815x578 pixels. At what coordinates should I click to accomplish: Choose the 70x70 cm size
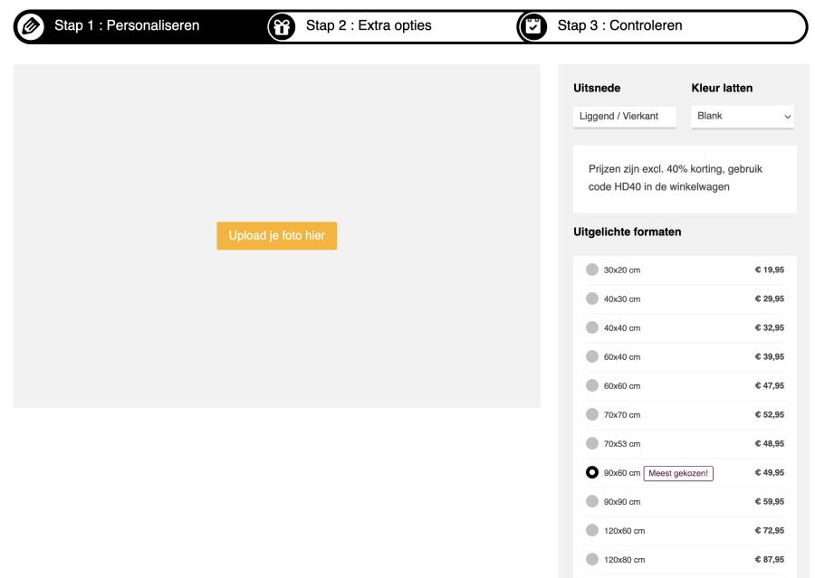coord(592,414)
